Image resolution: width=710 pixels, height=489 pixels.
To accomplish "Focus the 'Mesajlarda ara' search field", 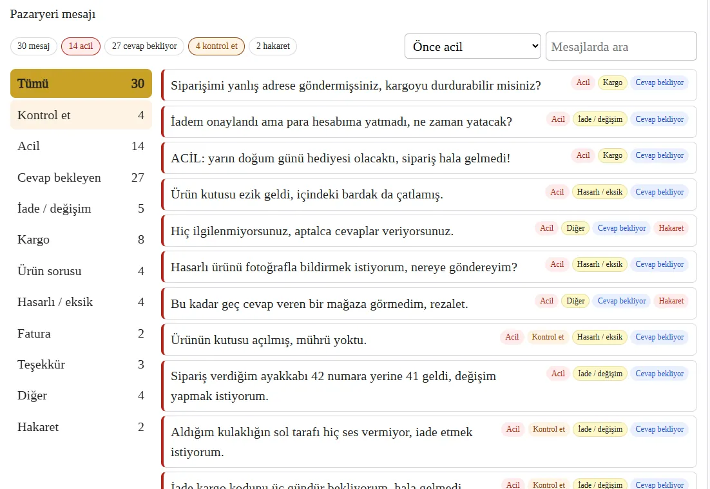I will click(621, 46).
